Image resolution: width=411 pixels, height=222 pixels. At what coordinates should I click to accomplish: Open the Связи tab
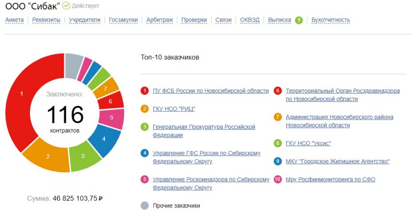223,20
